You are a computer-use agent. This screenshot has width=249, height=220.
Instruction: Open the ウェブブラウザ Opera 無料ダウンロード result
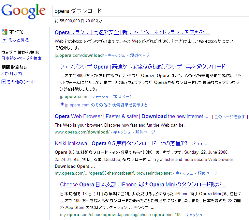(142, 66)
